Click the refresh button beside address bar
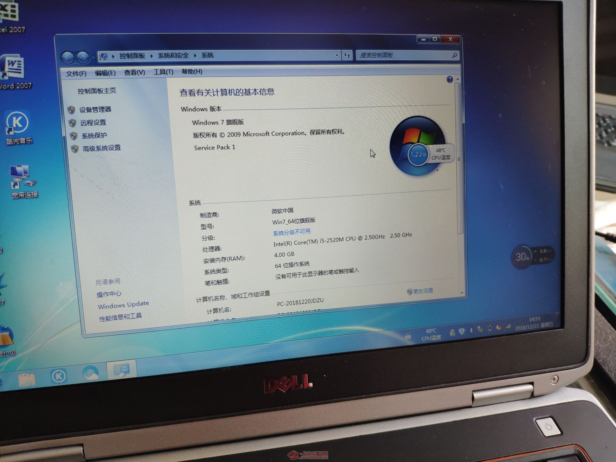 [x=347, y=55]
